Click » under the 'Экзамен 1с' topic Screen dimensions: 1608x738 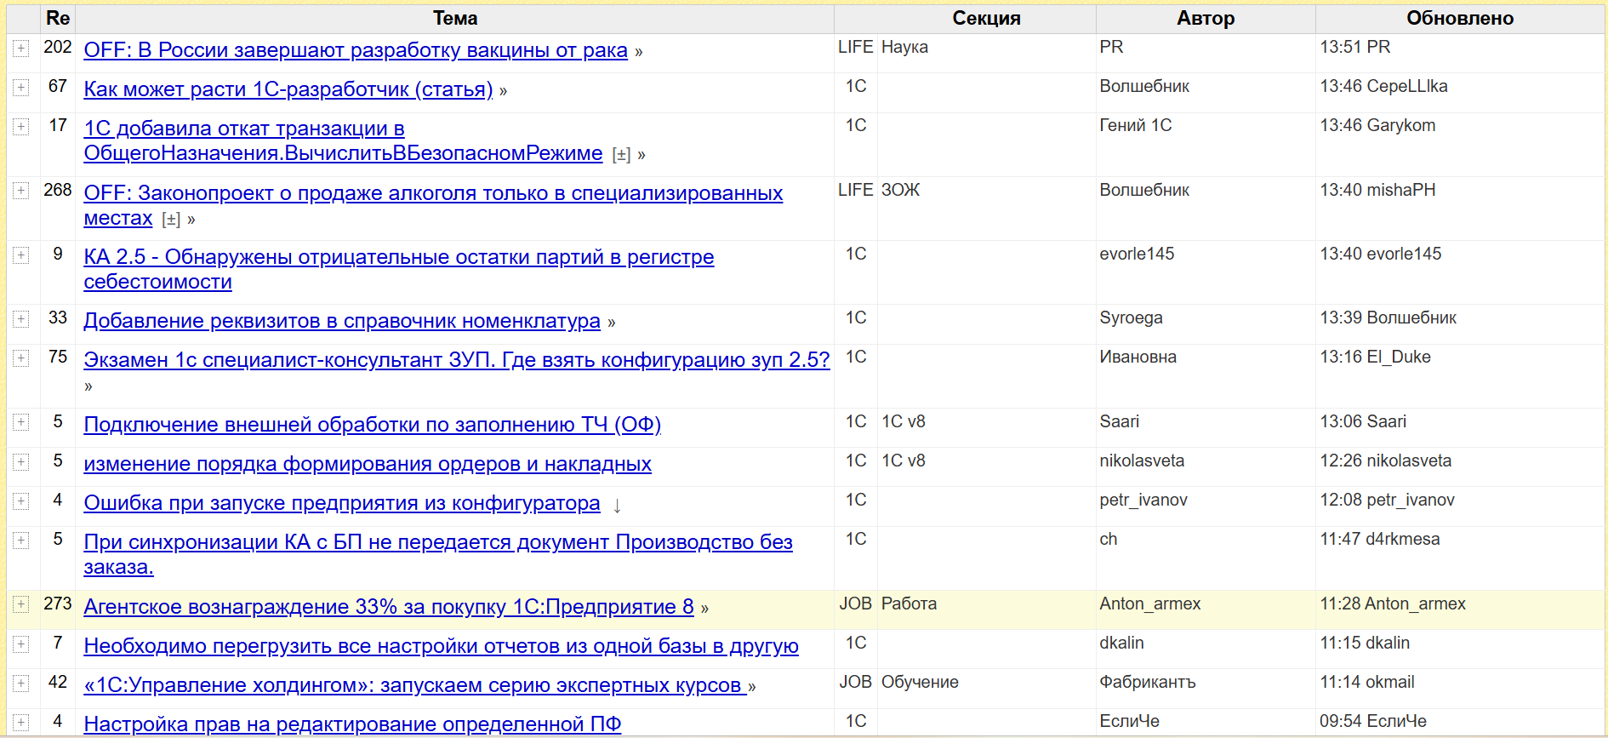point(88,386)
